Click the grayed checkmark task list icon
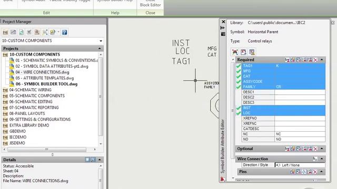 point(29,33)
